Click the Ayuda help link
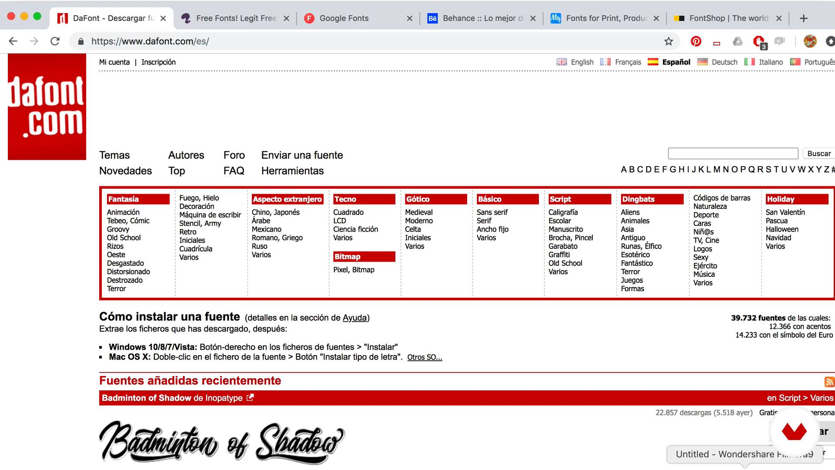Image resolution: width=835 pixels, height=470 pixels. coord(354,318)
